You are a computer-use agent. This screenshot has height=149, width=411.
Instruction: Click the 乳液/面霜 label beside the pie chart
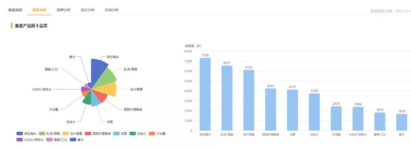pos(131,69)
